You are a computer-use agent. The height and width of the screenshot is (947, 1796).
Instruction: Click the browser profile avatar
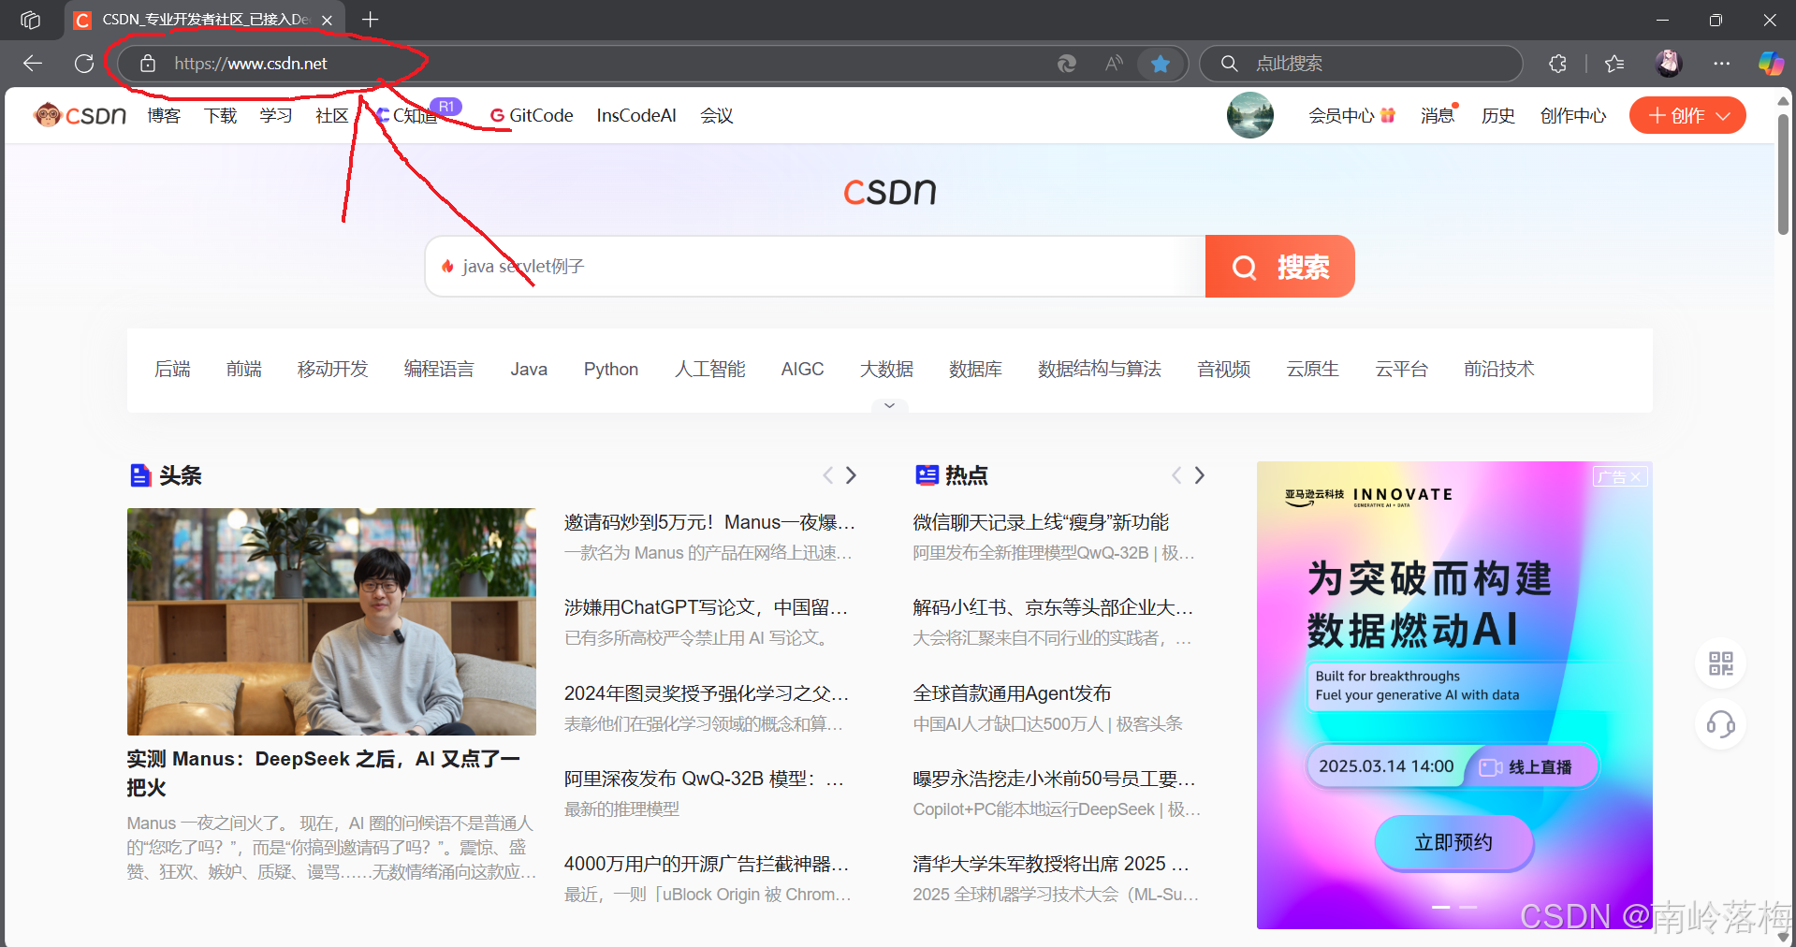click(x=1669, y=64)
